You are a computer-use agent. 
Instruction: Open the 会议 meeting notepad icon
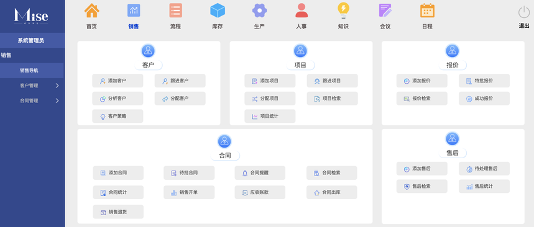click(385, 11)
